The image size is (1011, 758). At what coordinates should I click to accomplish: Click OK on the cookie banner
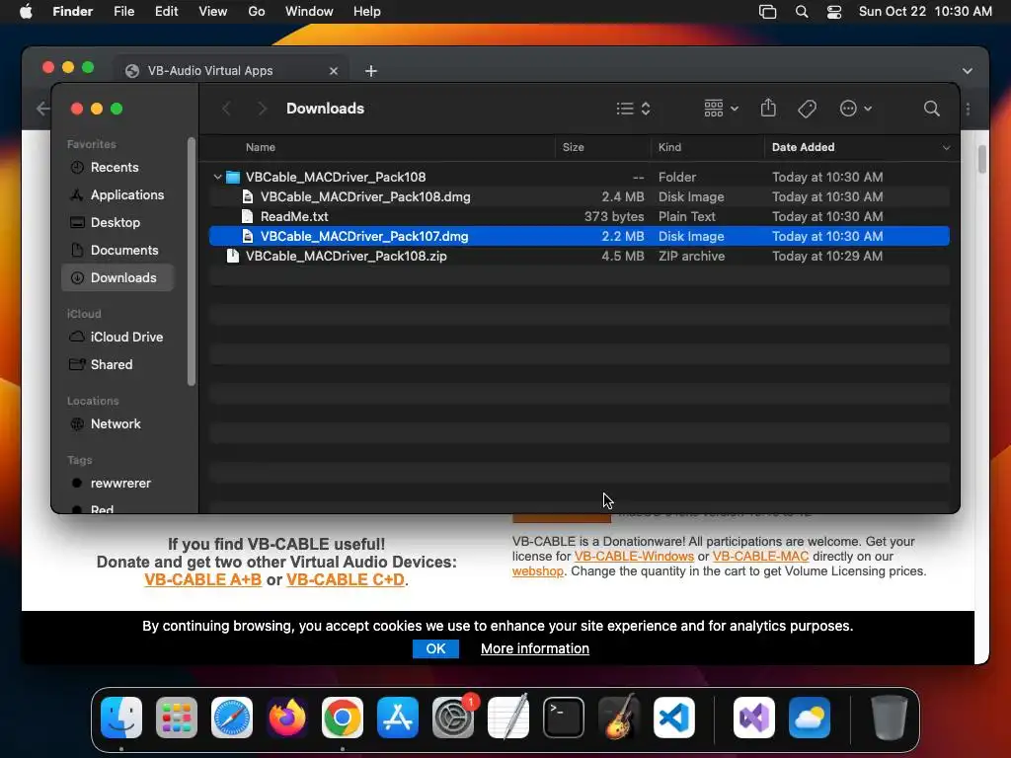coord(435,648)
